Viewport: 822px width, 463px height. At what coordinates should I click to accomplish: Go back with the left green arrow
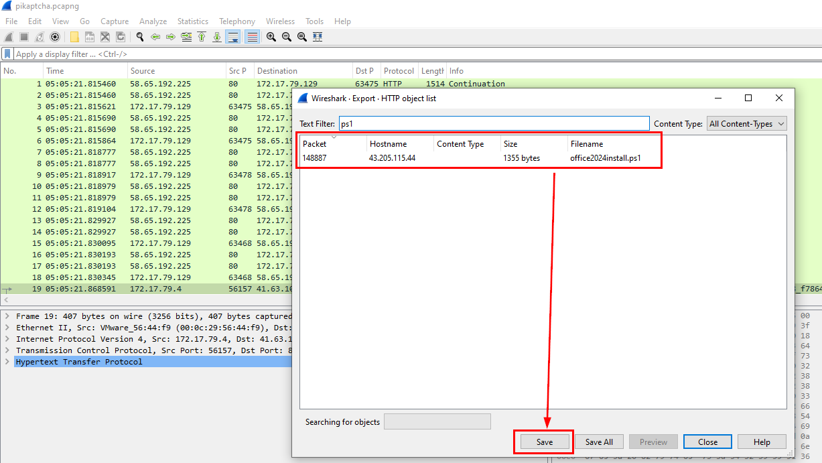tap(155, 37)
